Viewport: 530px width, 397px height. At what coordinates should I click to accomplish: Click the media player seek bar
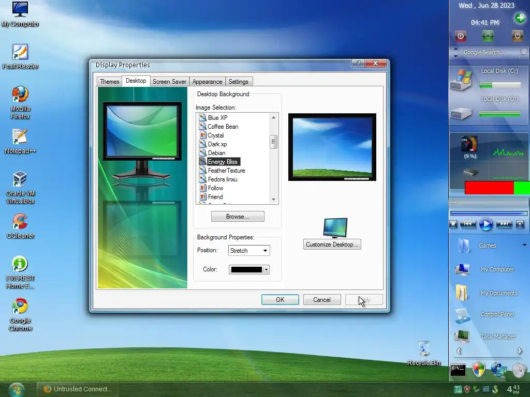489,213
